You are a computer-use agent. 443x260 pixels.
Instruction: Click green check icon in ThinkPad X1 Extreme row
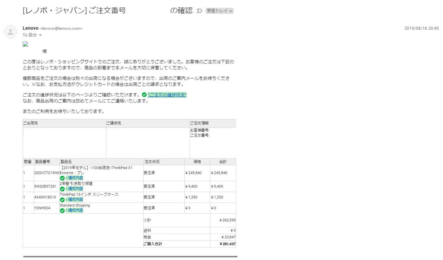(x=62, y=178)
